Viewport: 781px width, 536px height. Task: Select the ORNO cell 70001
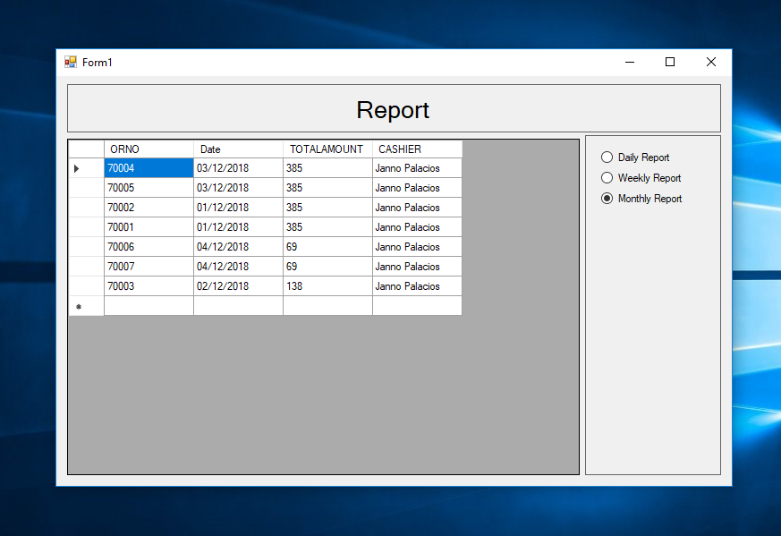pos(149,227)
